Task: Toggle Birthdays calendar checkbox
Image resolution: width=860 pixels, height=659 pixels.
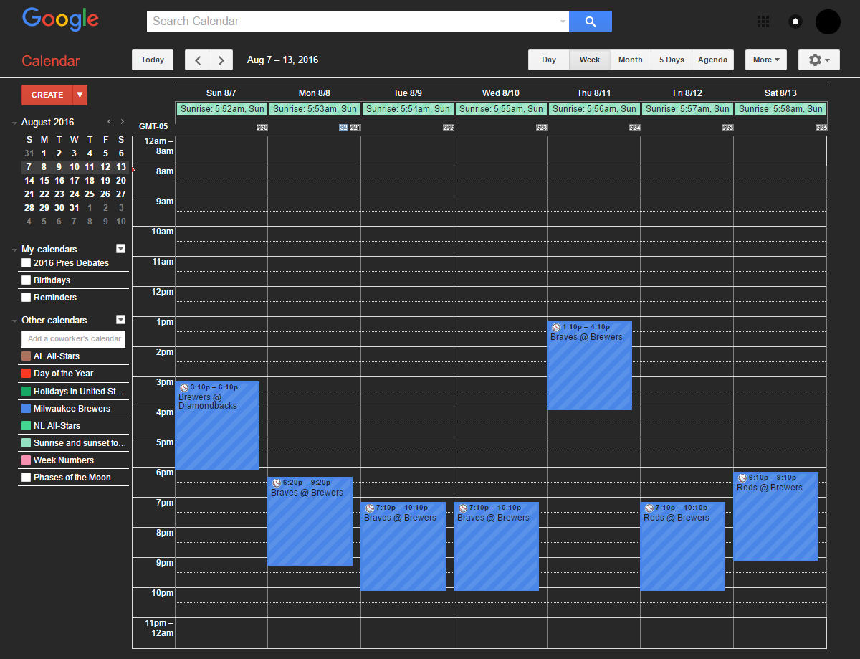Action: (x=27, y=280)
